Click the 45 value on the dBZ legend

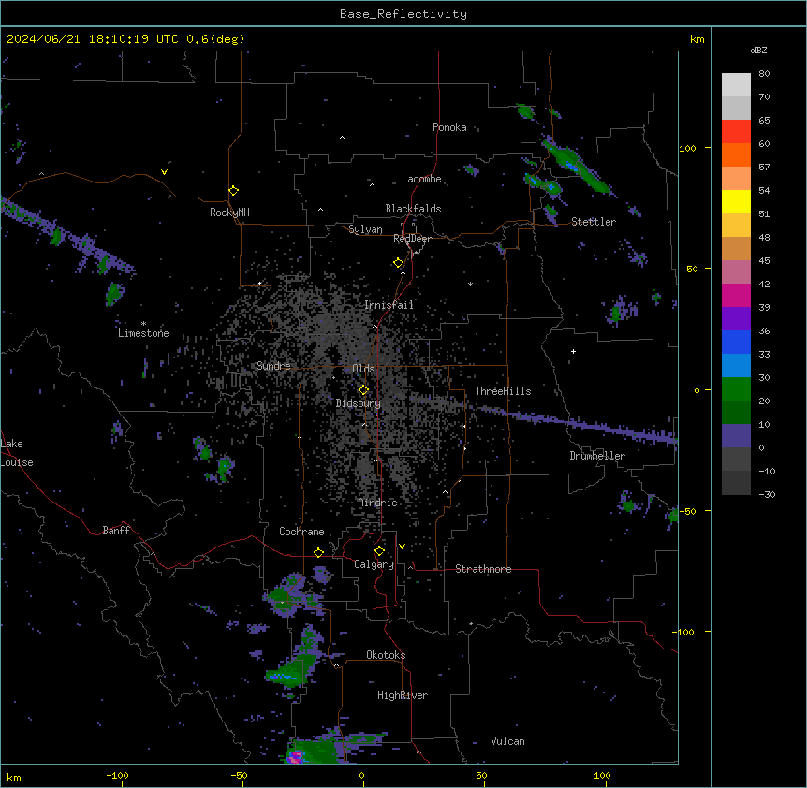pos(764,261)
